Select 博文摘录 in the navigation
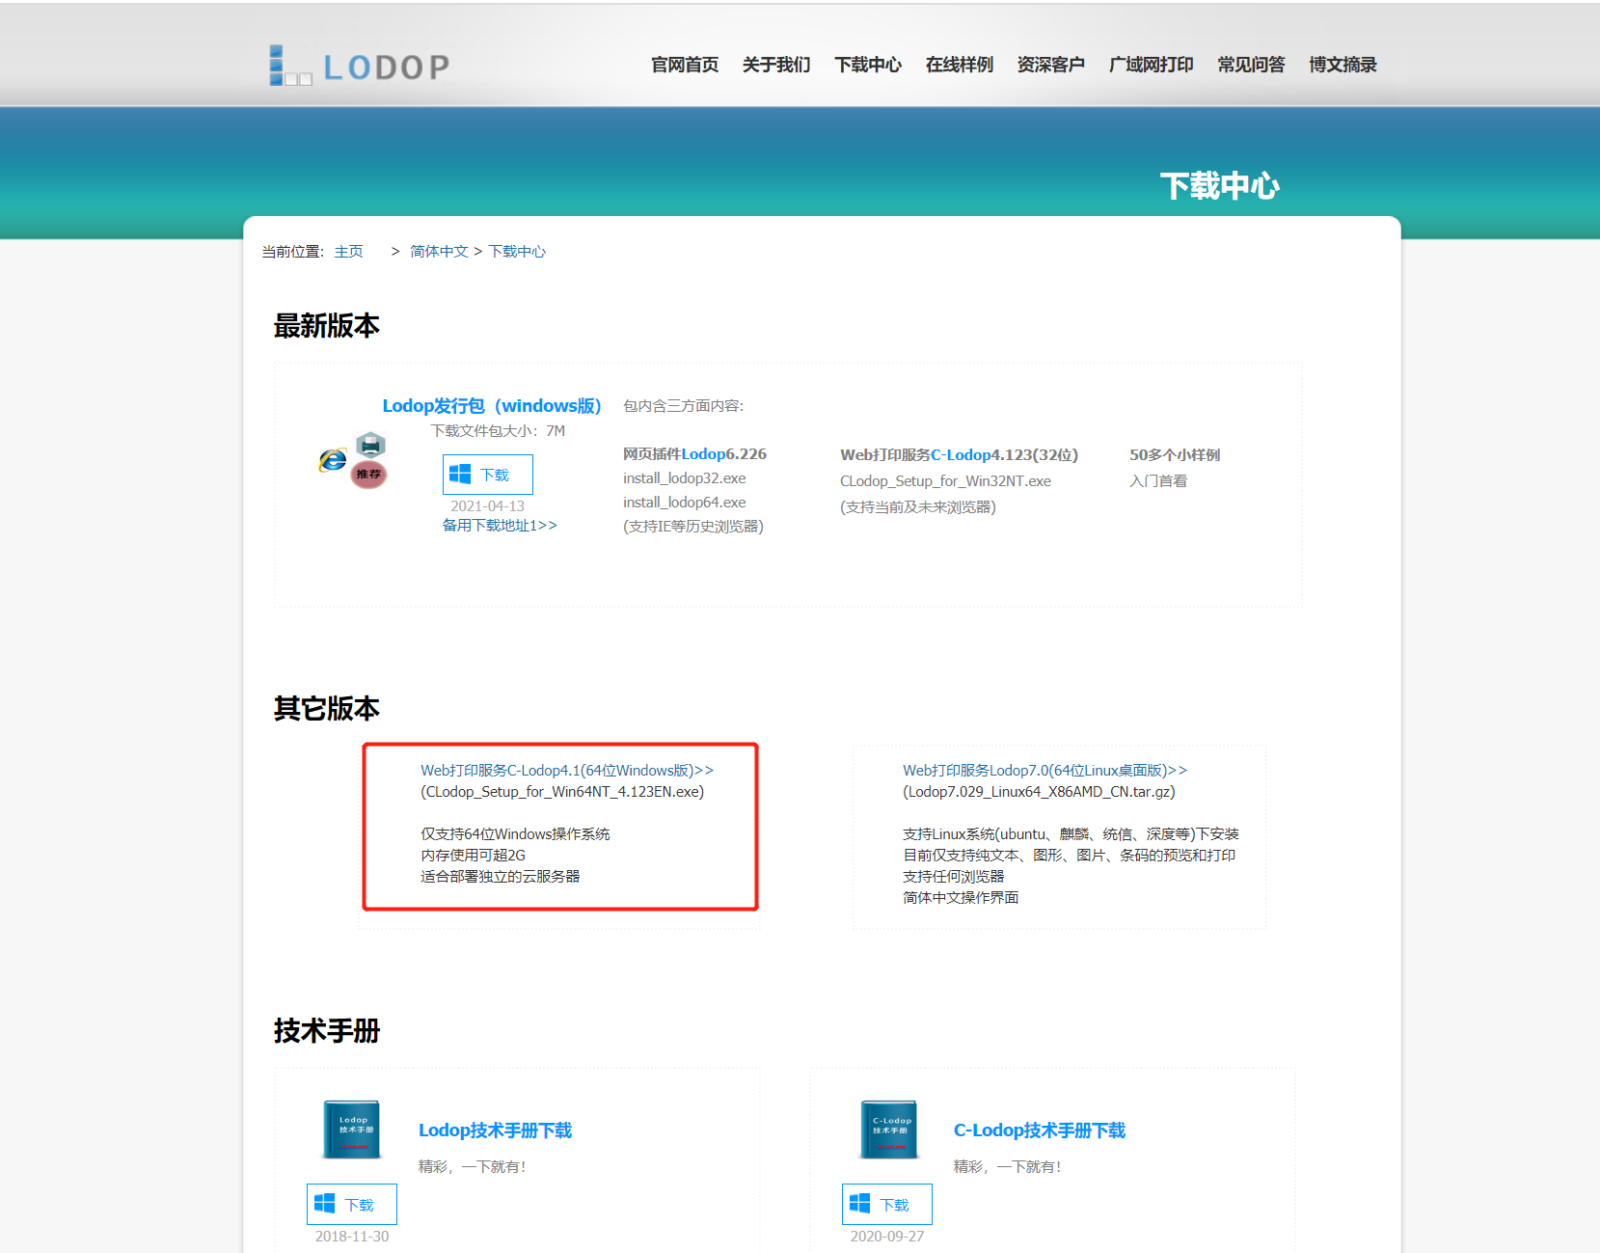 click(1343, 65)
